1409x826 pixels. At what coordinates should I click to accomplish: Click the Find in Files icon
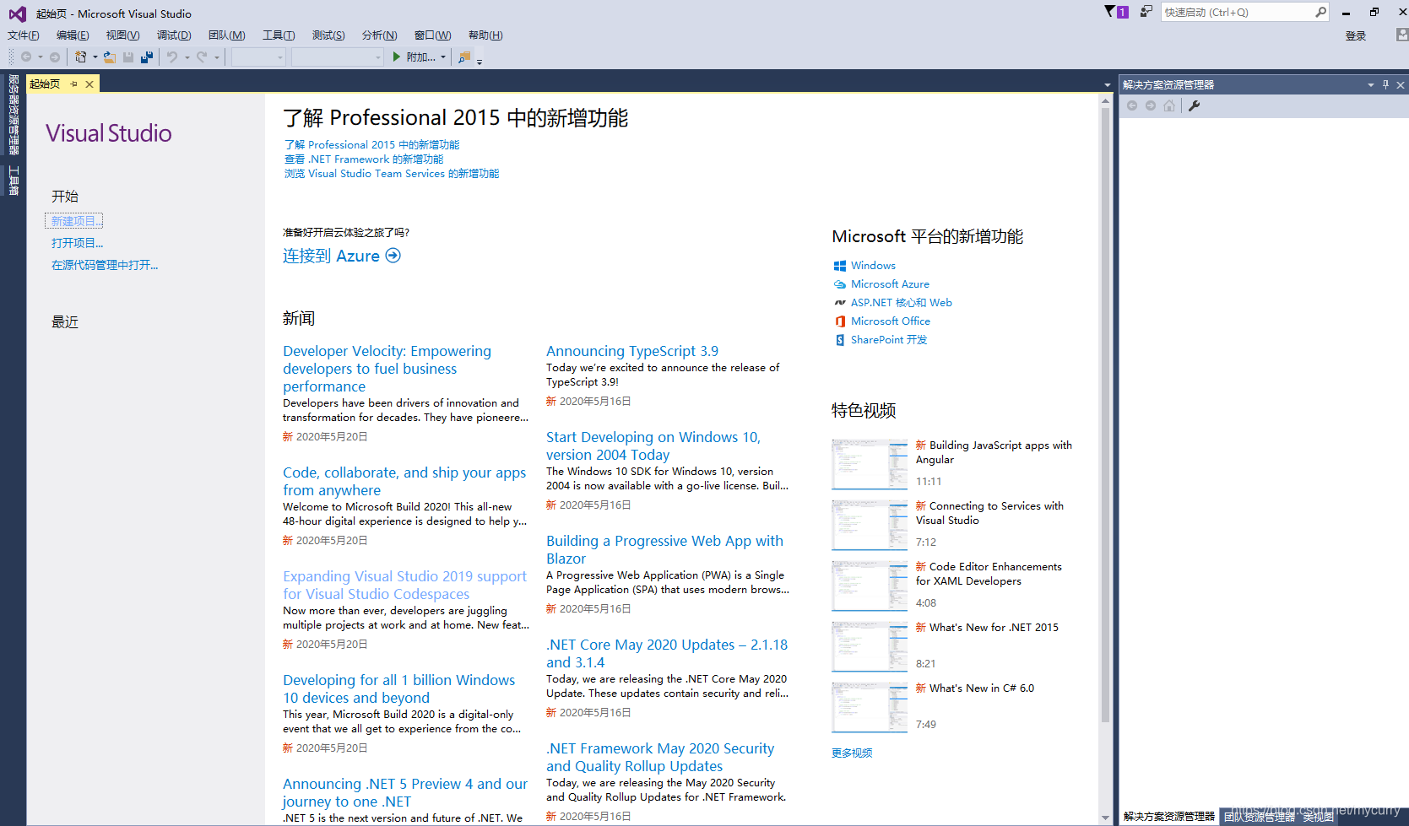click(464, 57)
